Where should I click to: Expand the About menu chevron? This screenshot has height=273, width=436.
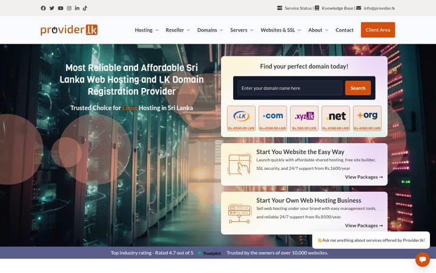tap(327, 30)
